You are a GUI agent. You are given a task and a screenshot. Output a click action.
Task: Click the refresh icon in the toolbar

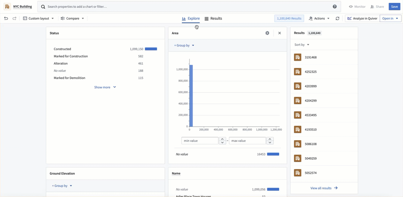click(337, 18)
